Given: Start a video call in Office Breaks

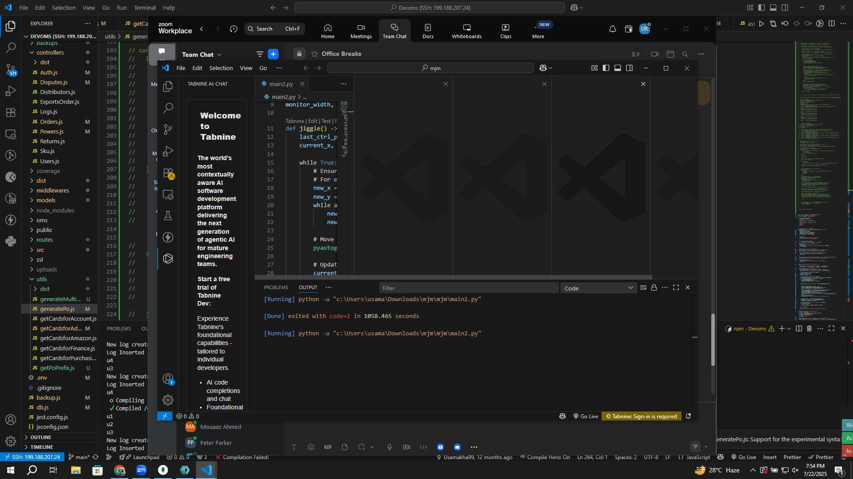Looking at the screenshot, I should tap(655, 54).
